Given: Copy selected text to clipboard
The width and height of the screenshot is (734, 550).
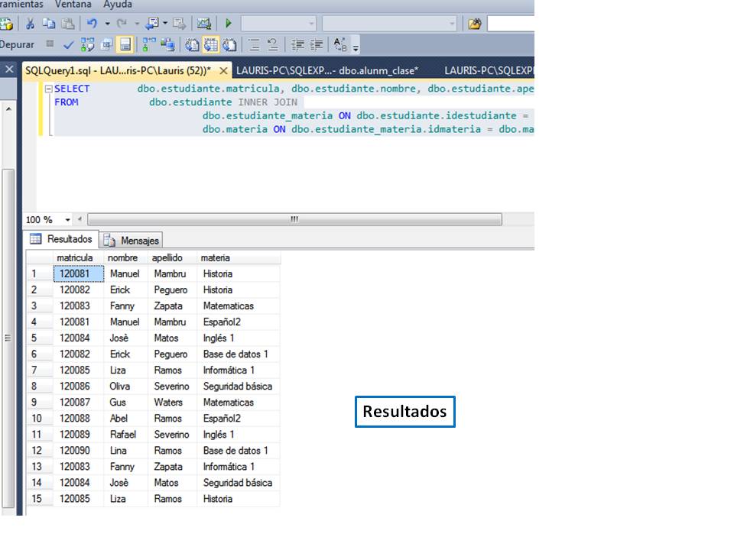Looking at the screenshot, I should [47, 23].
